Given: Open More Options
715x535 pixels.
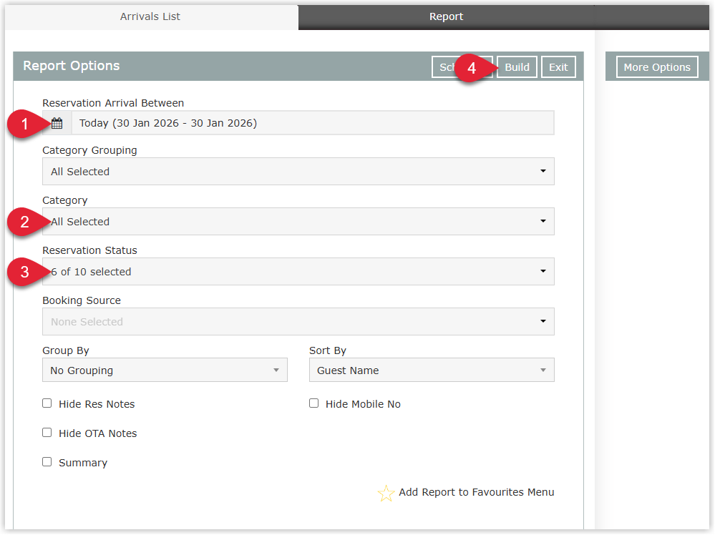Looking at the screenshot, I should point(656,67).
